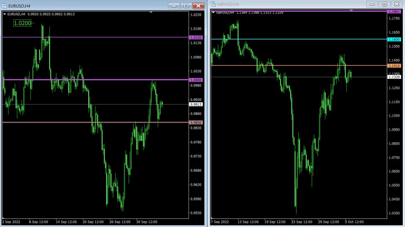Click the white 1.1329 current price tag

point(394,77)
